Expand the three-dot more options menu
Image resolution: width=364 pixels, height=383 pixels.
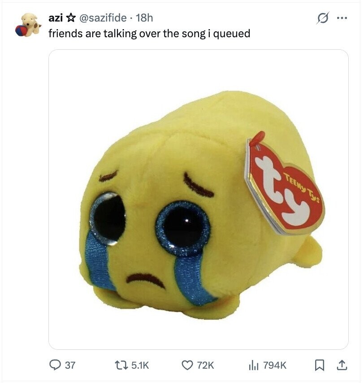342,18
